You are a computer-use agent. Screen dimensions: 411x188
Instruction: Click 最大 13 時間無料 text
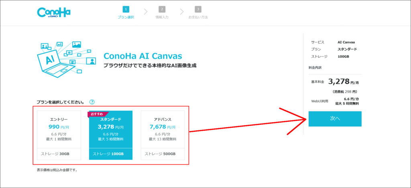[x=163, y=139]
